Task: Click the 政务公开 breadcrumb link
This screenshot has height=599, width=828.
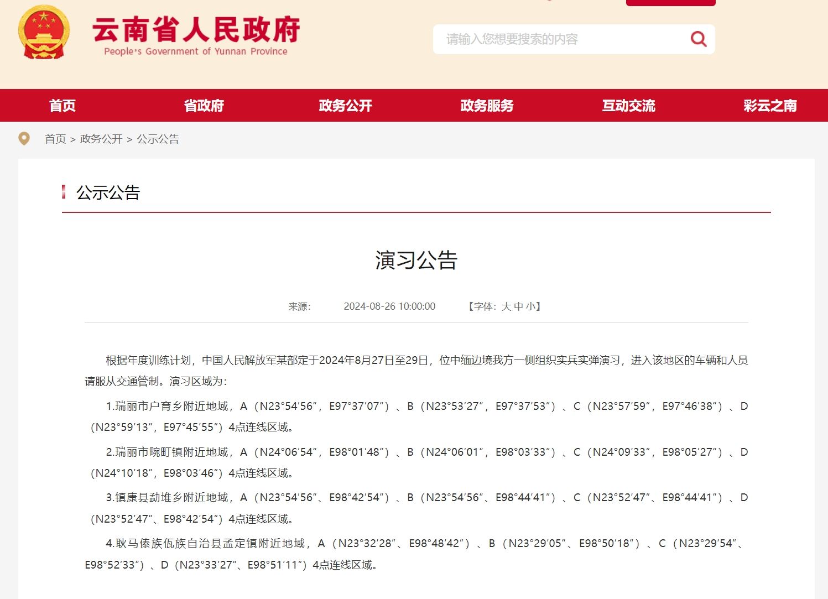Action: point(101,139)
